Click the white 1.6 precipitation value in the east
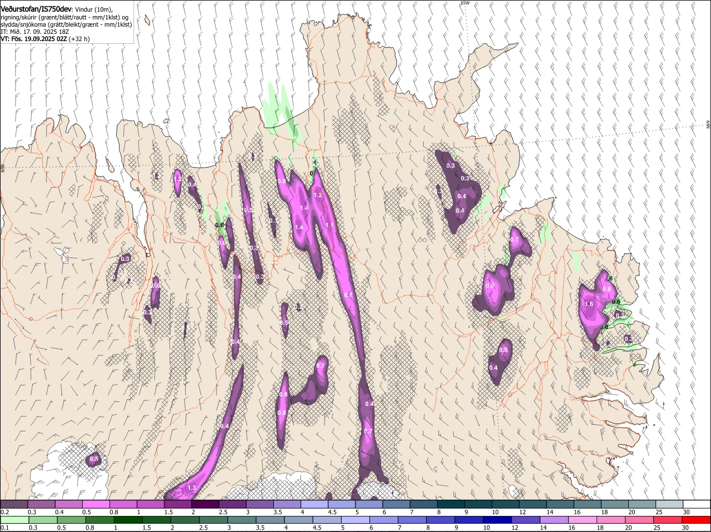Screen dimensions: 711x532 coord(589,304)
